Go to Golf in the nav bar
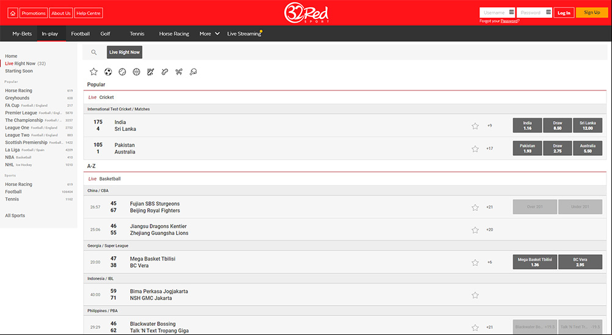Viewport: 612px width, 335px height. tap(105, 34)
